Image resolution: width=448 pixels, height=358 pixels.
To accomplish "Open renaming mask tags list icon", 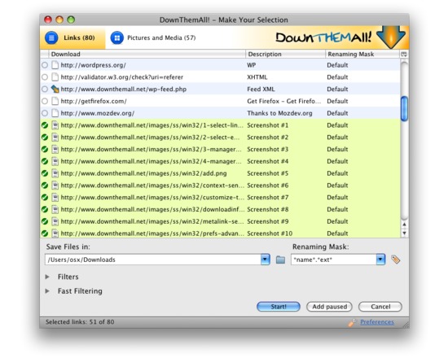I will pyautogui.click(x=396, y=260).
